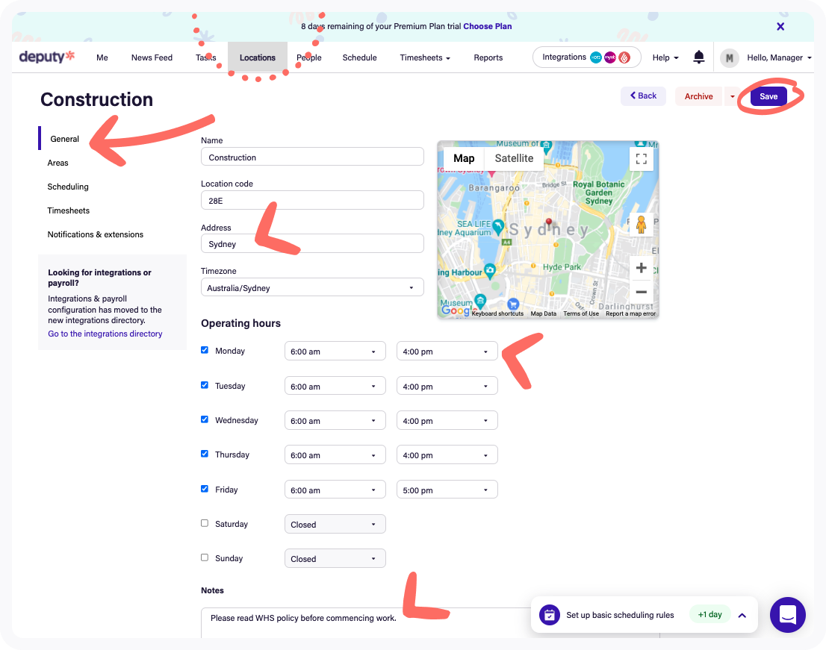The image size is (826, 650).
Task: Switch to the Areas settings tab
Action: [x=58, y=163]
